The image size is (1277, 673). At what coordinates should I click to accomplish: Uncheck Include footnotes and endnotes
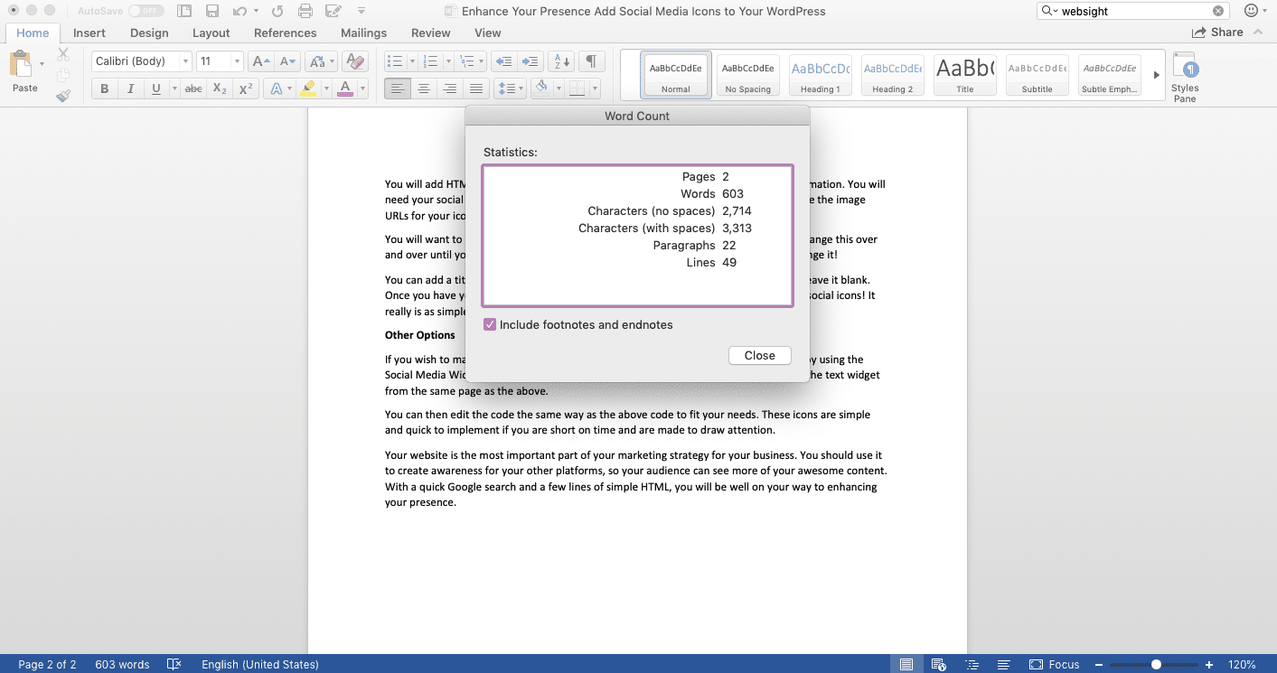point(490,324)
